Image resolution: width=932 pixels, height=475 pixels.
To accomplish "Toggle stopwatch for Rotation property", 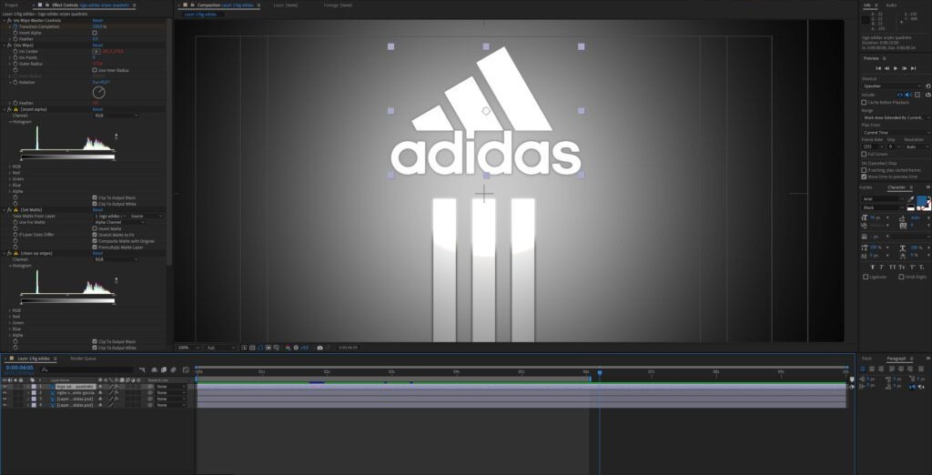I will pyautogui.click(x=15, y=82).
